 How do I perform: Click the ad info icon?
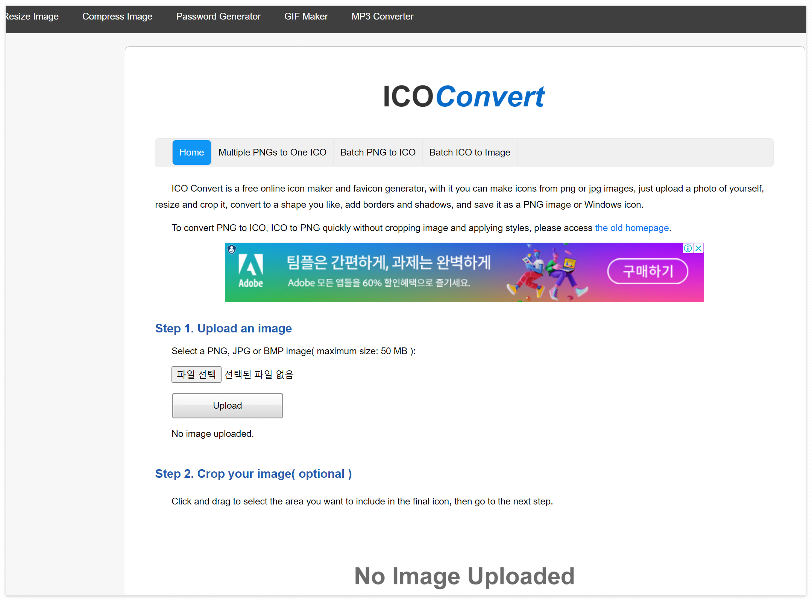click(x=688, y=248)
